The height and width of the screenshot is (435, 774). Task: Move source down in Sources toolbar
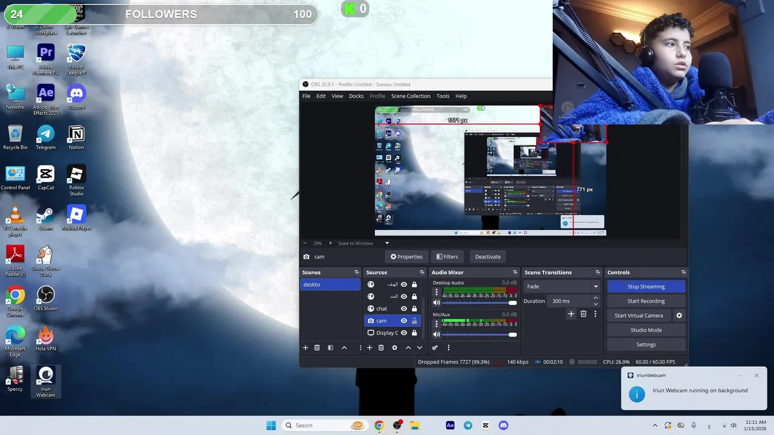pos(420,347)
